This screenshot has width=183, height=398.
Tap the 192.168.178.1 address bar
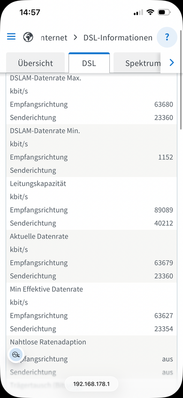(x=91, y=384)
